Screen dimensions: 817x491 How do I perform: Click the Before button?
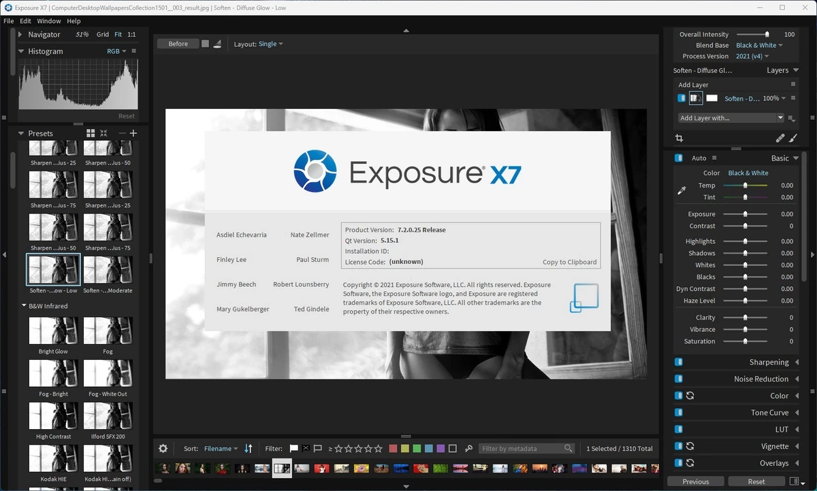click(178, 44)
